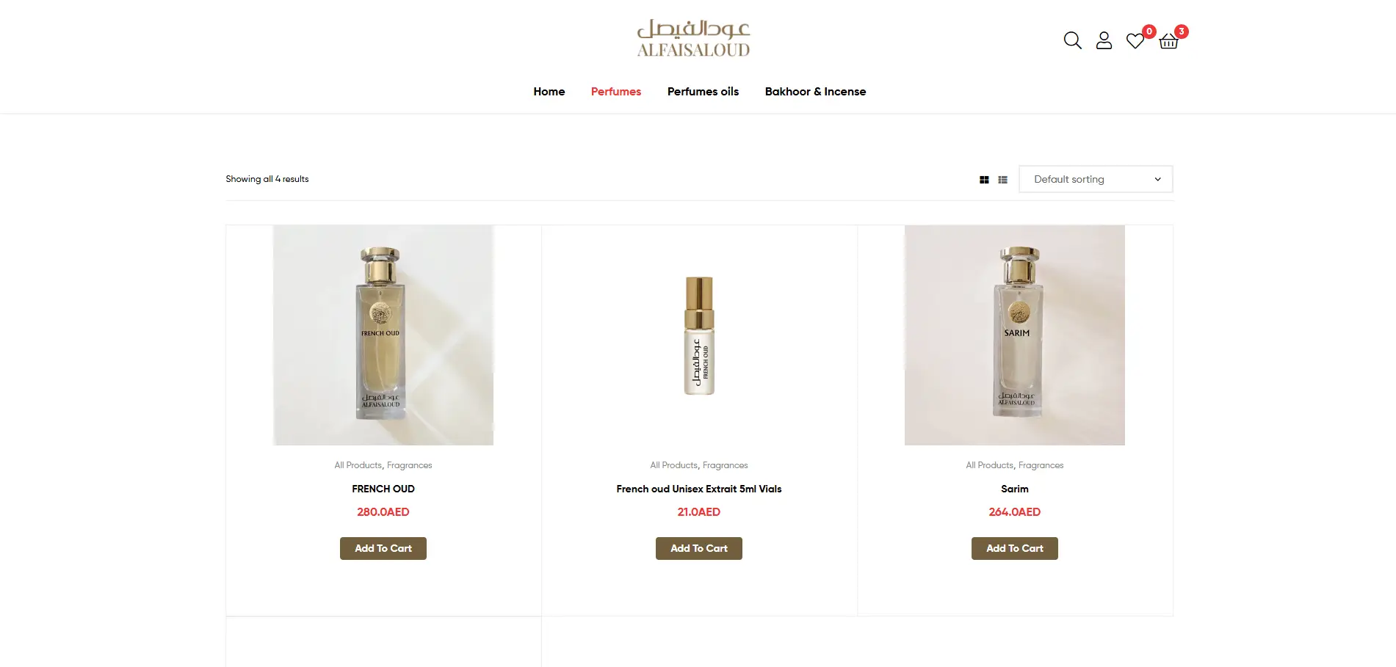Open the search magnifier icon

[x=1072, y=40]
